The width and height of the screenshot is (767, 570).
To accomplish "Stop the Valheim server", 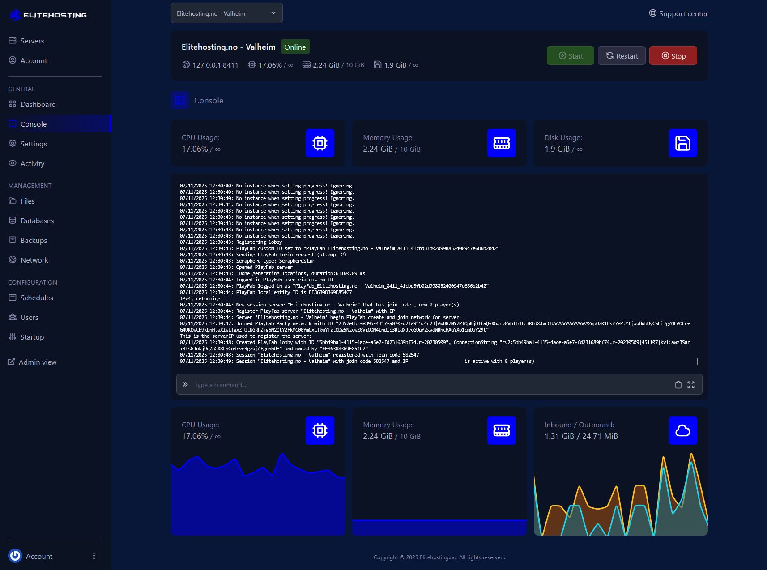I will coord(673,55).
